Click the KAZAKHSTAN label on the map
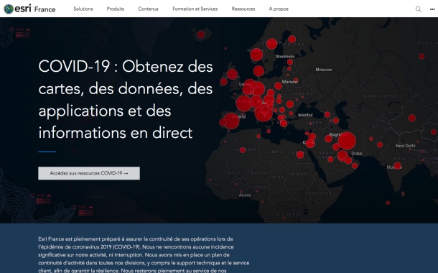The height and width of the screenshot is (273, 438). pyautogui.click(x=380, y=96)
